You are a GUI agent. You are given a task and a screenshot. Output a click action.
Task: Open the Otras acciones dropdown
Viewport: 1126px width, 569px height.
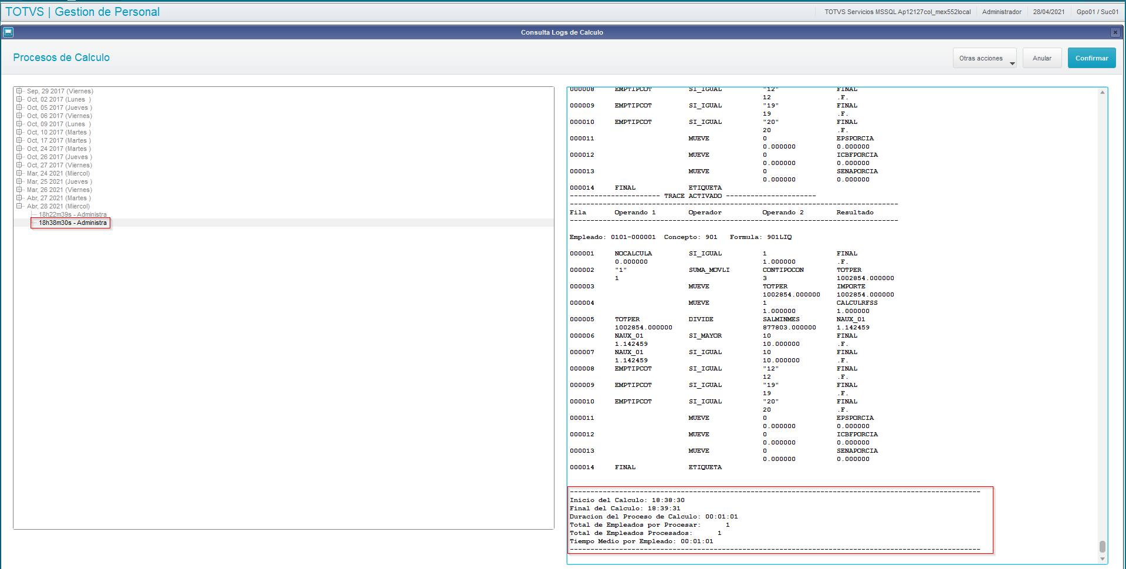point(985,58)
